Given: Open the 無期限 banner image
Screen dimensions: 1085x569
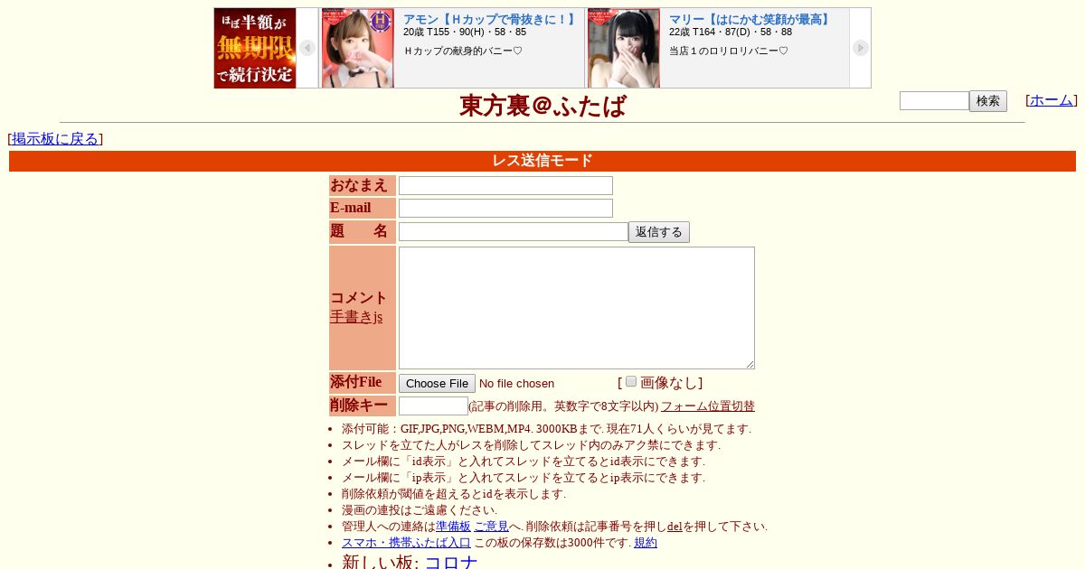Looking at the screenshot, I should pos(255,48).
